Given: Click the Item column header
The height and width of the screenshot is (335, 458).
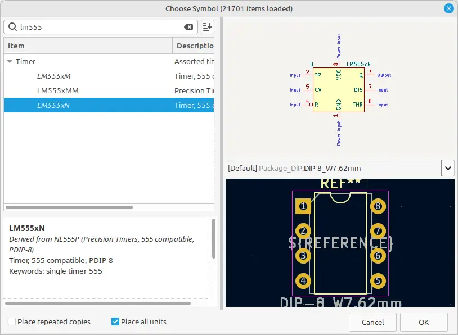Looking at the screenshot, I should [x=88, y=46].
